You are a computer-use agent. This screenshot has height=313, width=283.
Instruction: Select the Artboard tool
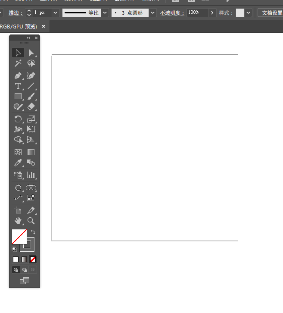(x=18, y=210)
